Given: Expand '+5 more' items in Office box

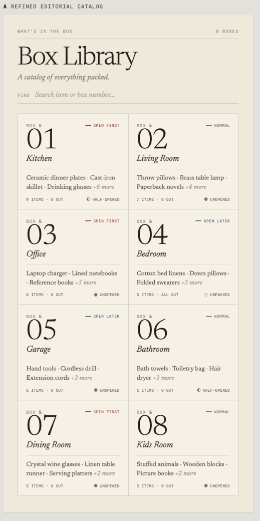Looking at the screenshot, I should tap(86, 283).
